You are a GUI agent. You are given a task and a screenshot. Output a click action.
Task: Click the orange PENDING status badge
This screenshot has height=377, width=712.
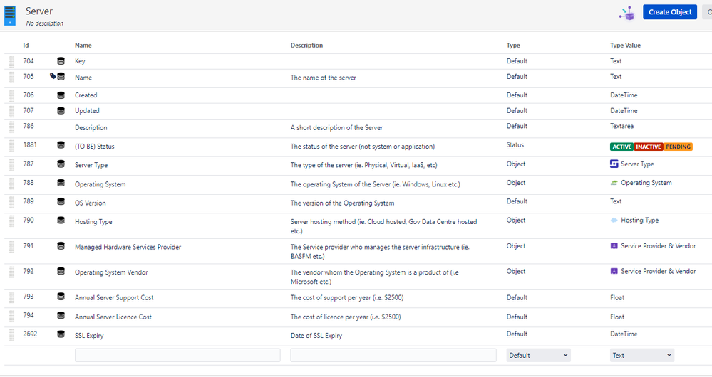coord(678,147)
